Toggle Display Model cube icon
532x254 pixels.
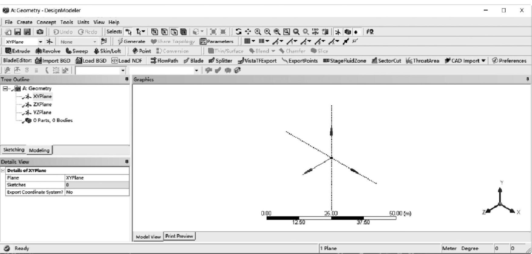point(348,32)
